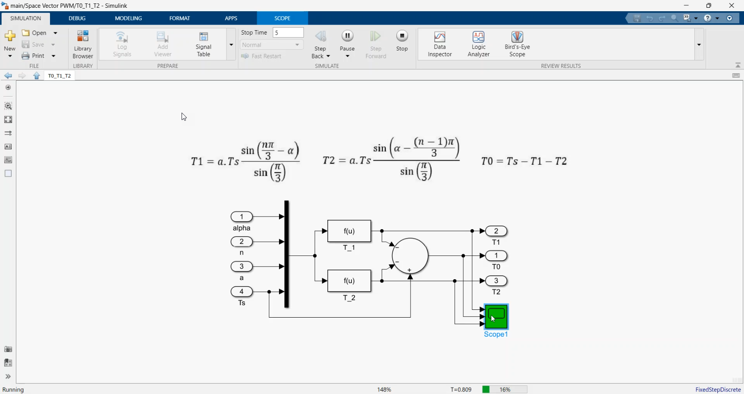The height and width of the screenshot is (394, 744).
Task: Click the Open button
Action: pos(35,33)
